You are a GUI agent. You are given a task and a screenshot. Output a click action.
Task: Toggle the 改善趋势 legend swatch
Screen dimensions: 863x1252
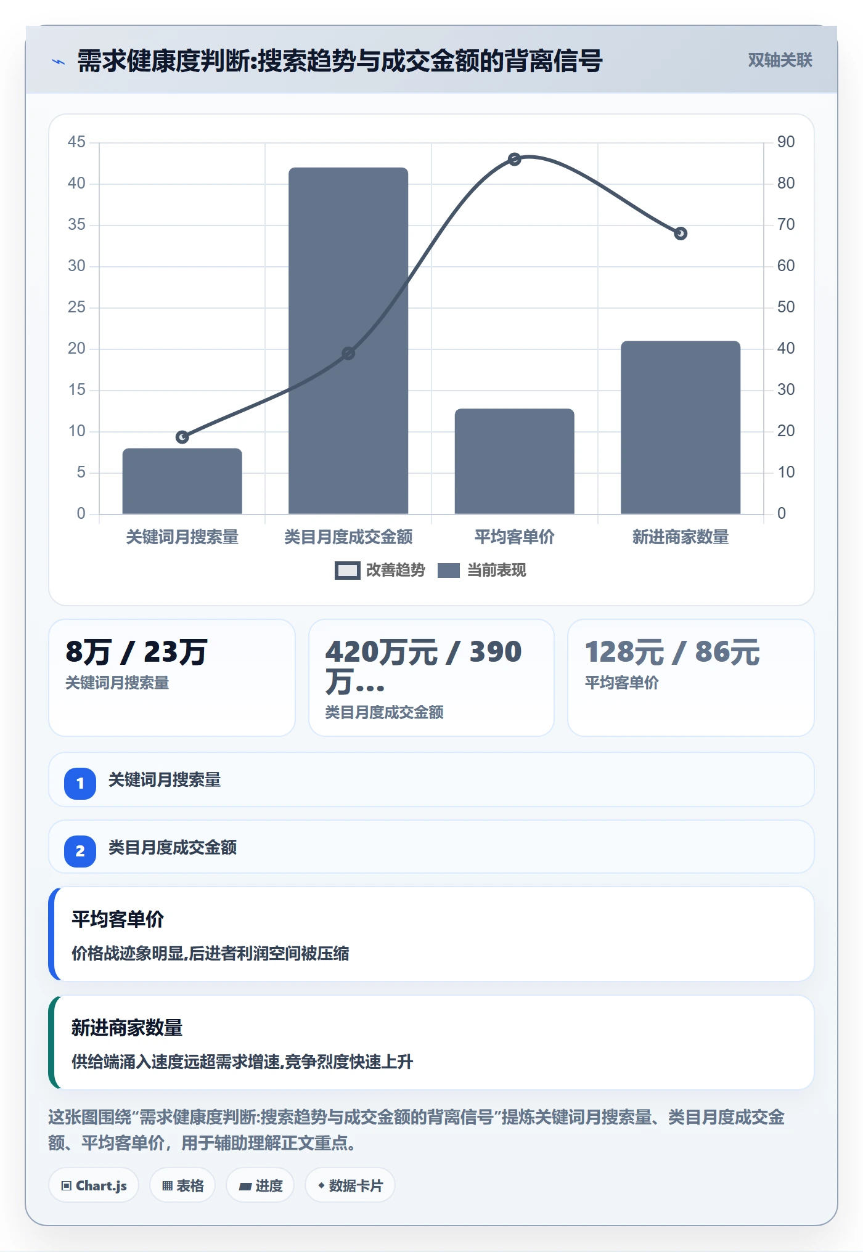tap(347, 571)
